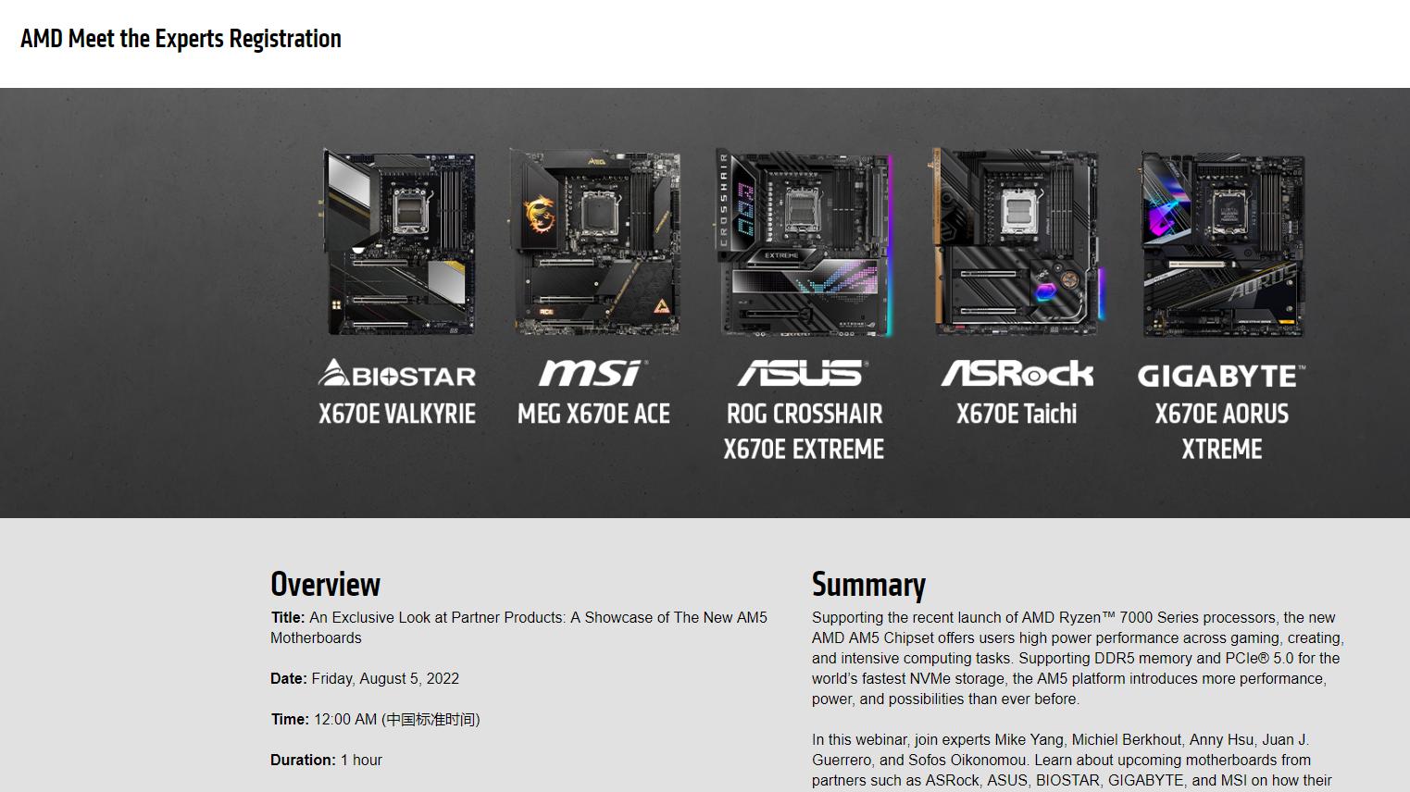Click the GIGABYTE brand logo

tap(1221, 376)
